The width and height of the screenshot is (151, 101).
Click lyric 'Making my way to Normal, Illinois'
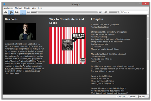(x=105, y=49)
